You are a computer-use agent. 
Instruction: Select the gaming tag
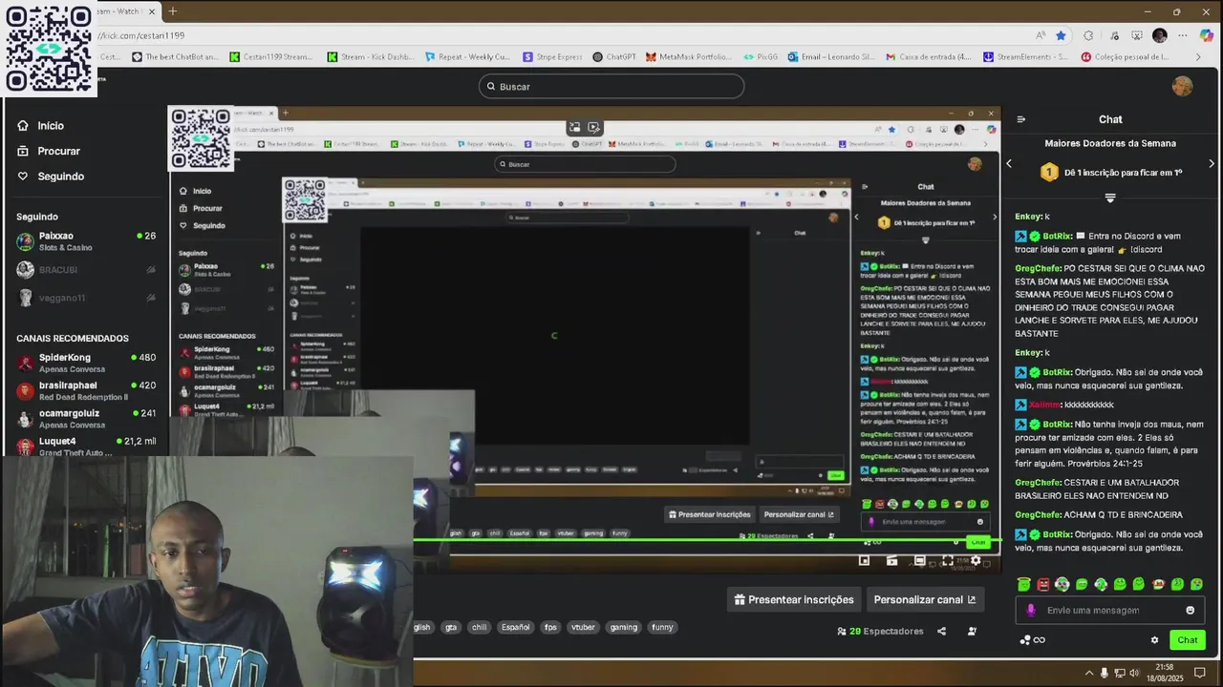click(x=623, y=627)
